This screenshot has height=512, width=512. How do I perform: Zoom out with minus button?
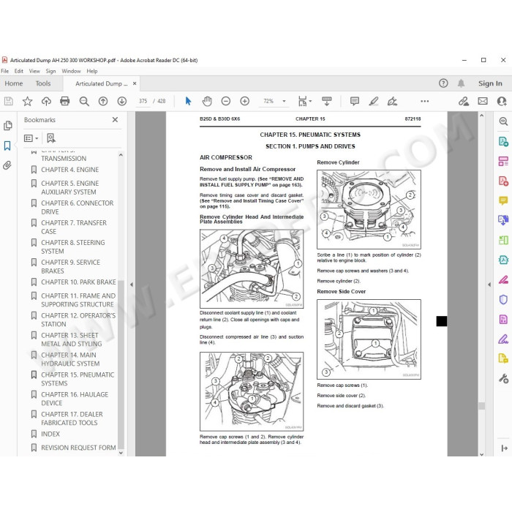tap(225, 101)
